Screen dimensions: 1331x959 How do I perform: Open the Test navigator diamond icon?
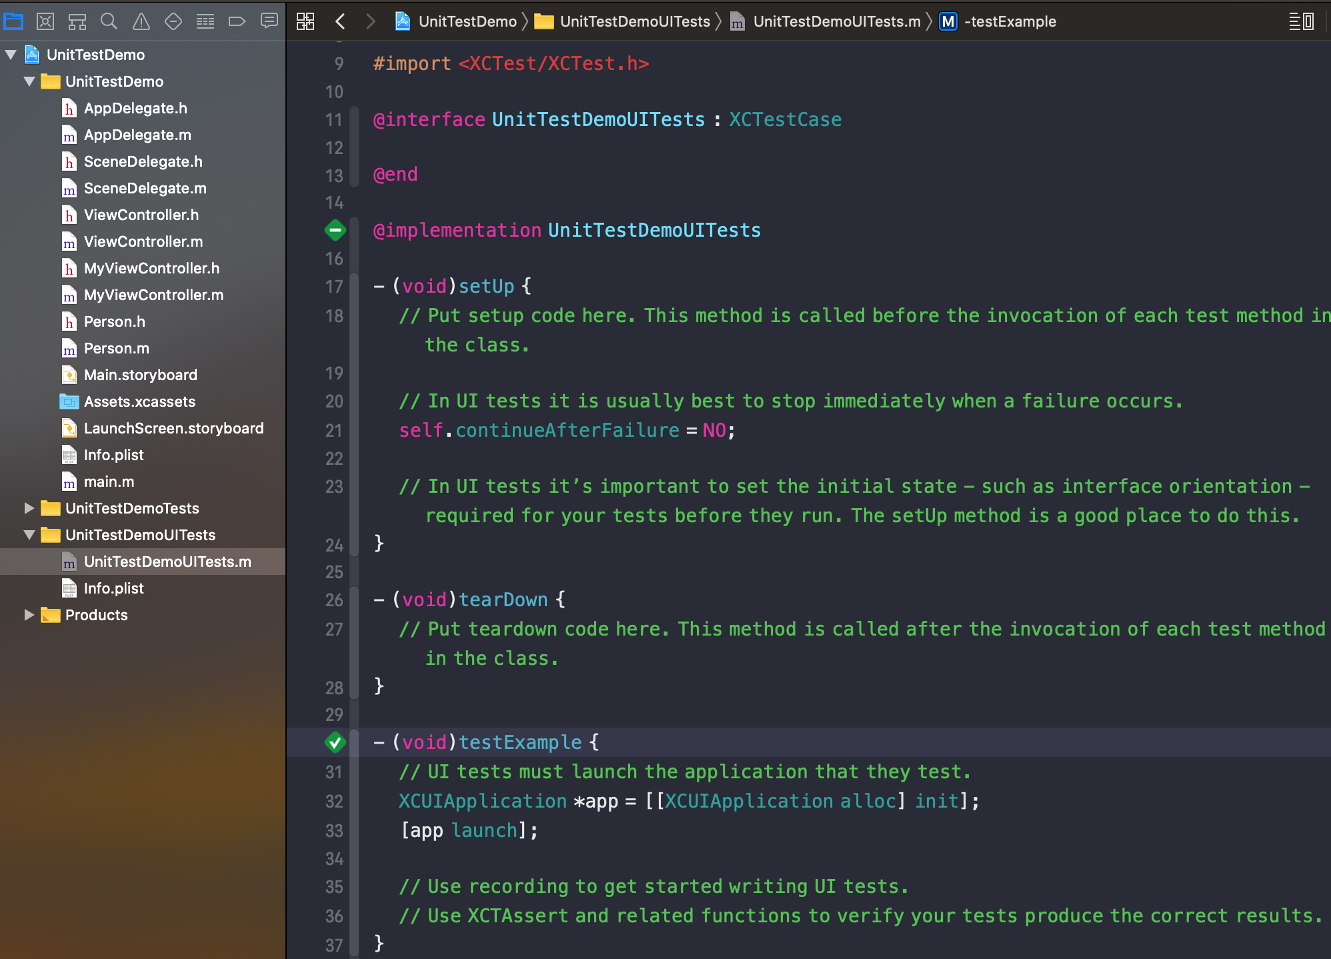click(173, 21)
